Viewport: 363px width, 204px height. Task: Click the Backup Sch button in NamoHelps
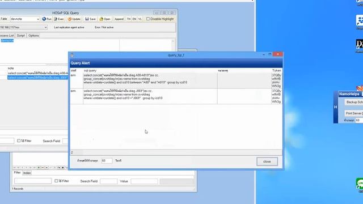coord(354,102)
